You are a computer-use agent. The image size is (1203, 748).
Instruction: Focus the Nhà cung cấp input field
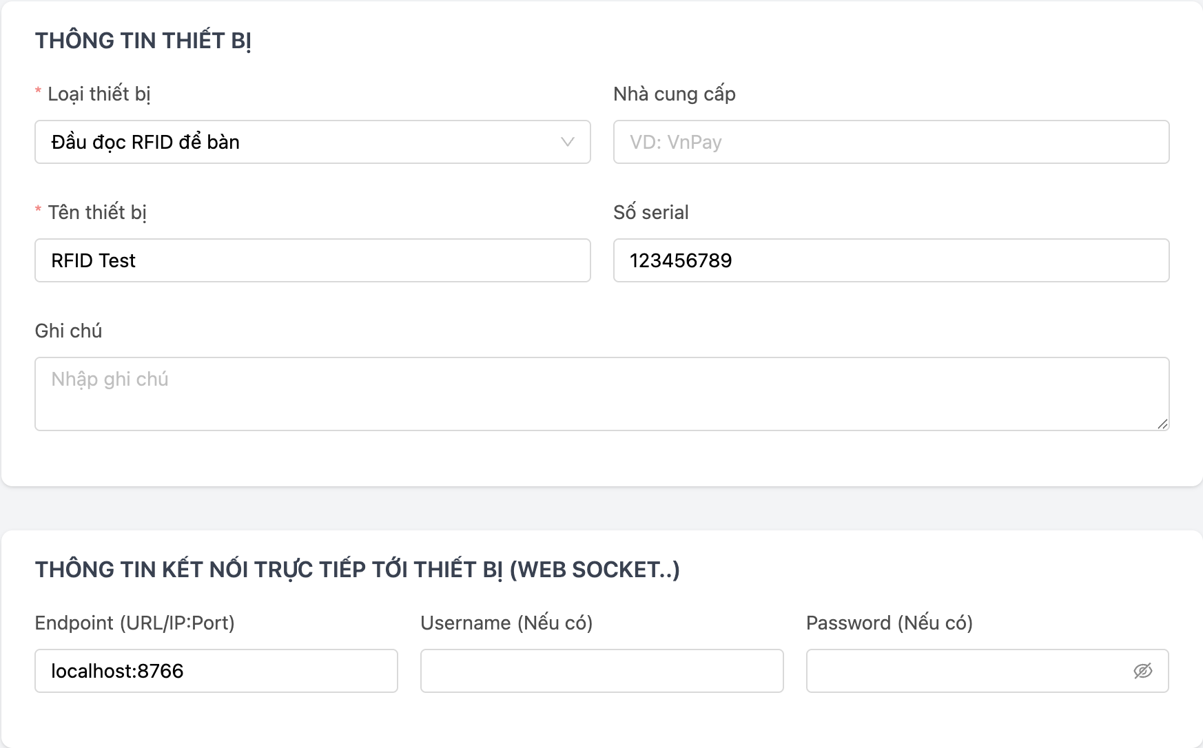(x=891, y=142)
